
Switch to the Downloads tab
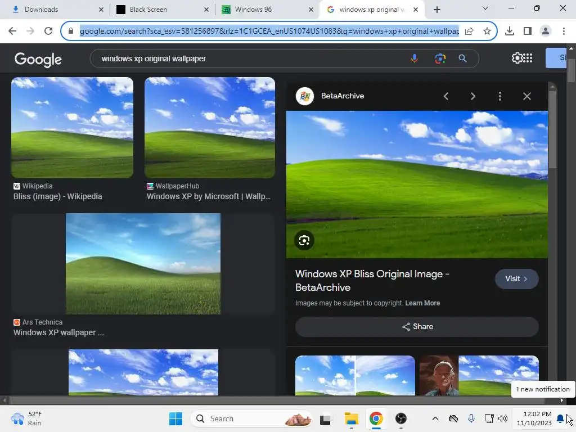coord(58,10)
